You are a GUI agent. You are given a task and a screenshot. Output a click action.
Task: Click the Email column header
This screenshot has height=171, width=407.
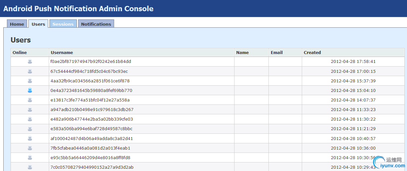click(x=285, y=52)
